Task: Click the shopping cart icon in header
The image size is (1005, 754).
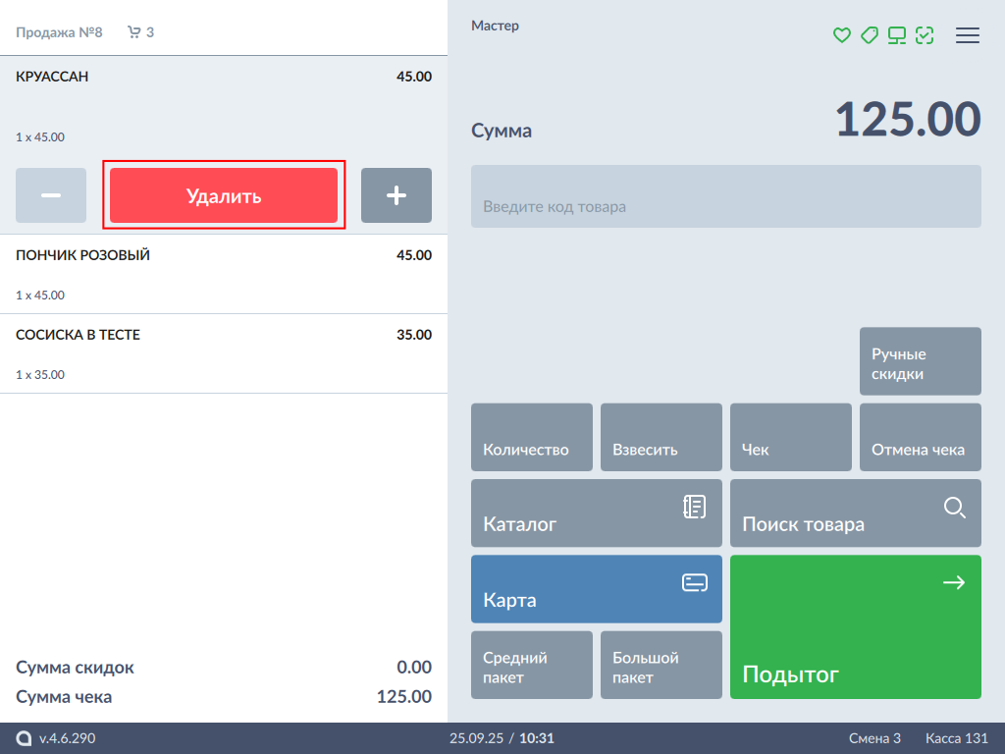Action: pyautogui.click(x=134, y=32)
